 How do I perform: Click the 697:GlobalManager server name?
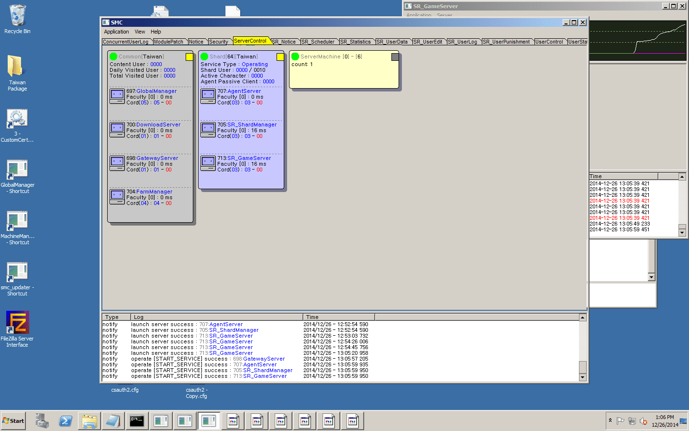pyautogui.click(x=152, y=91)
